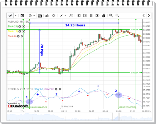The image size is (156, 124).
Task: Remove the STOCH indicator panel
Action: pyautogui.click(x=60, y=89)
